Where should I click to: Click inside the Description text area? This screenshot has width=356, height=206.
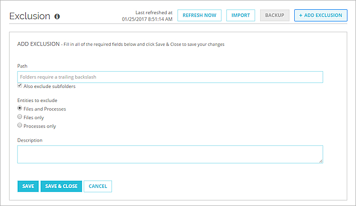(x=170, y=154)
